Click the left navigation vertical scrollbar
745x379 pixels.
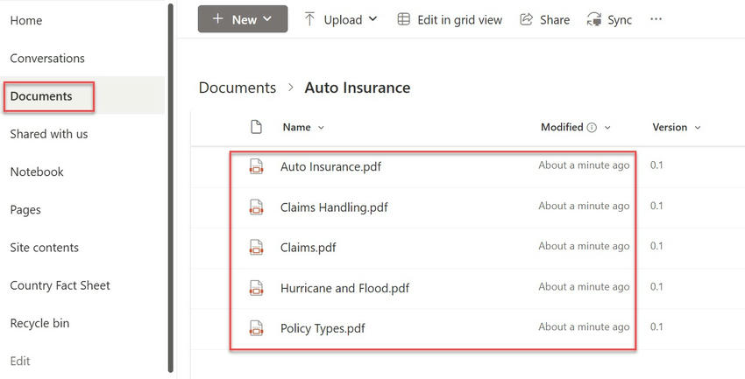coord(171,189)
